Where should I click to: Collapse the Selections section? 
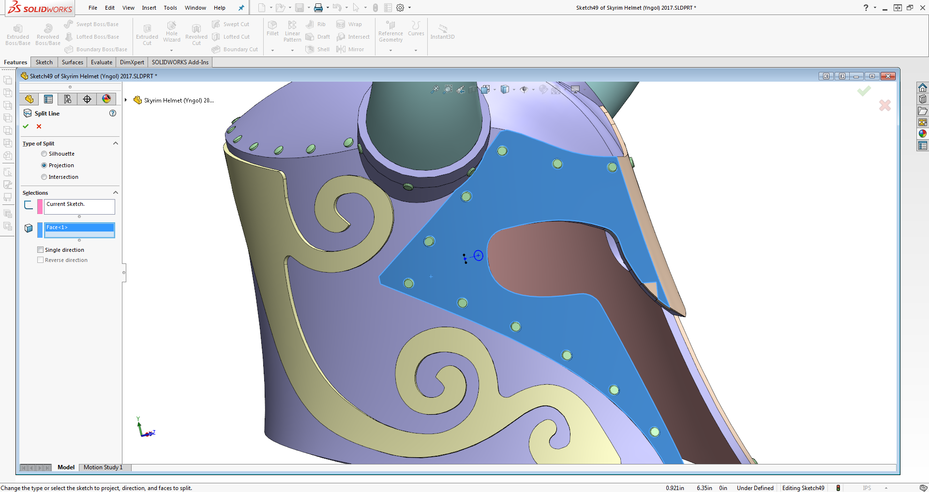tap(116, 193)
